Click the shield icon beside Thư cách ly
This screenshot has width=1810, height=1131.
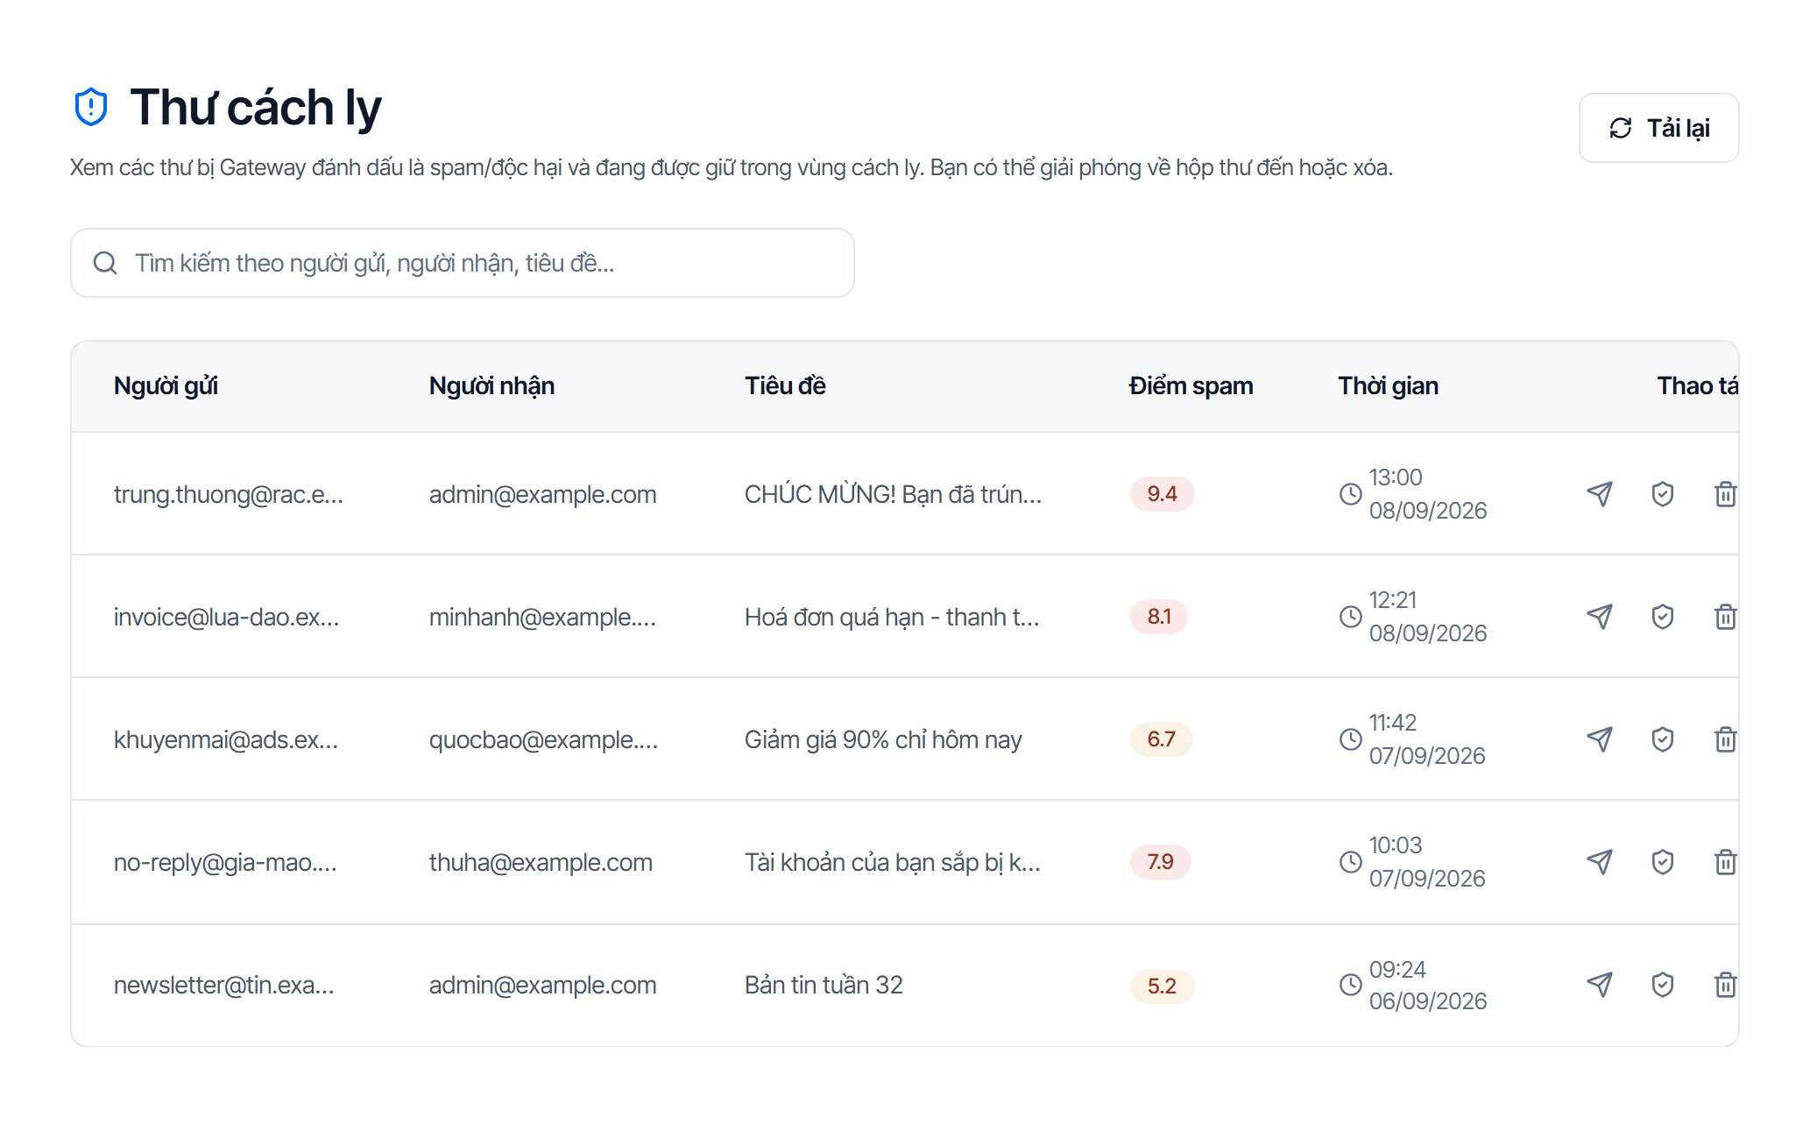pyautogui.click(x=91, y=107)
